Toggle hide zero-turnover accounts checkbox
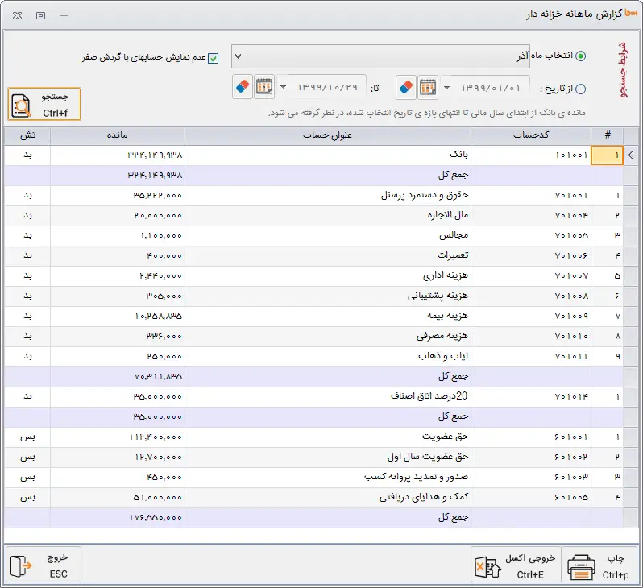The width and height of the screenshot is (643, 588). [214, 58]
